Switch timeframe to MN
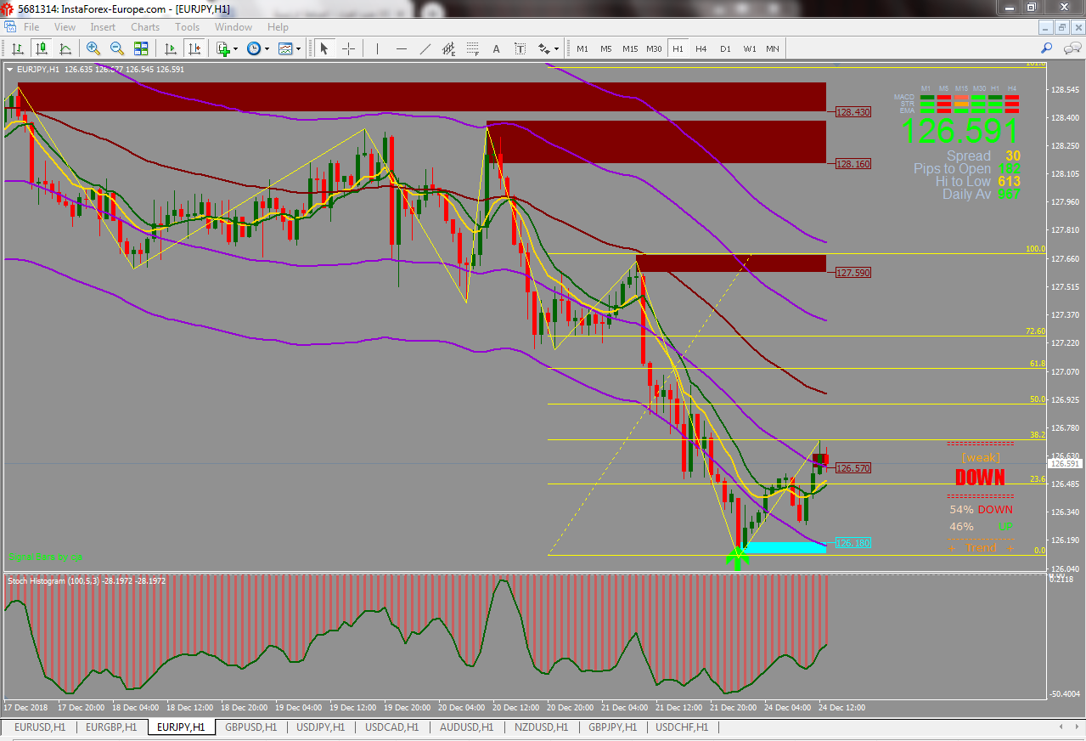 [773, 49]
